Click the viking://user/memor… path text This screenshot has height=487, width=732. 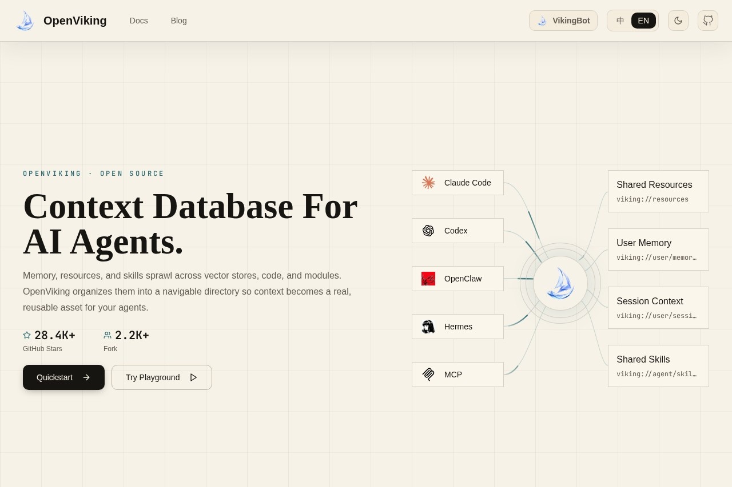point(657,257)
